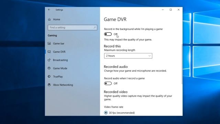Toggle record audio when recording a game
This screenshot has width=220, height=124.
click(x=108, y=83)
